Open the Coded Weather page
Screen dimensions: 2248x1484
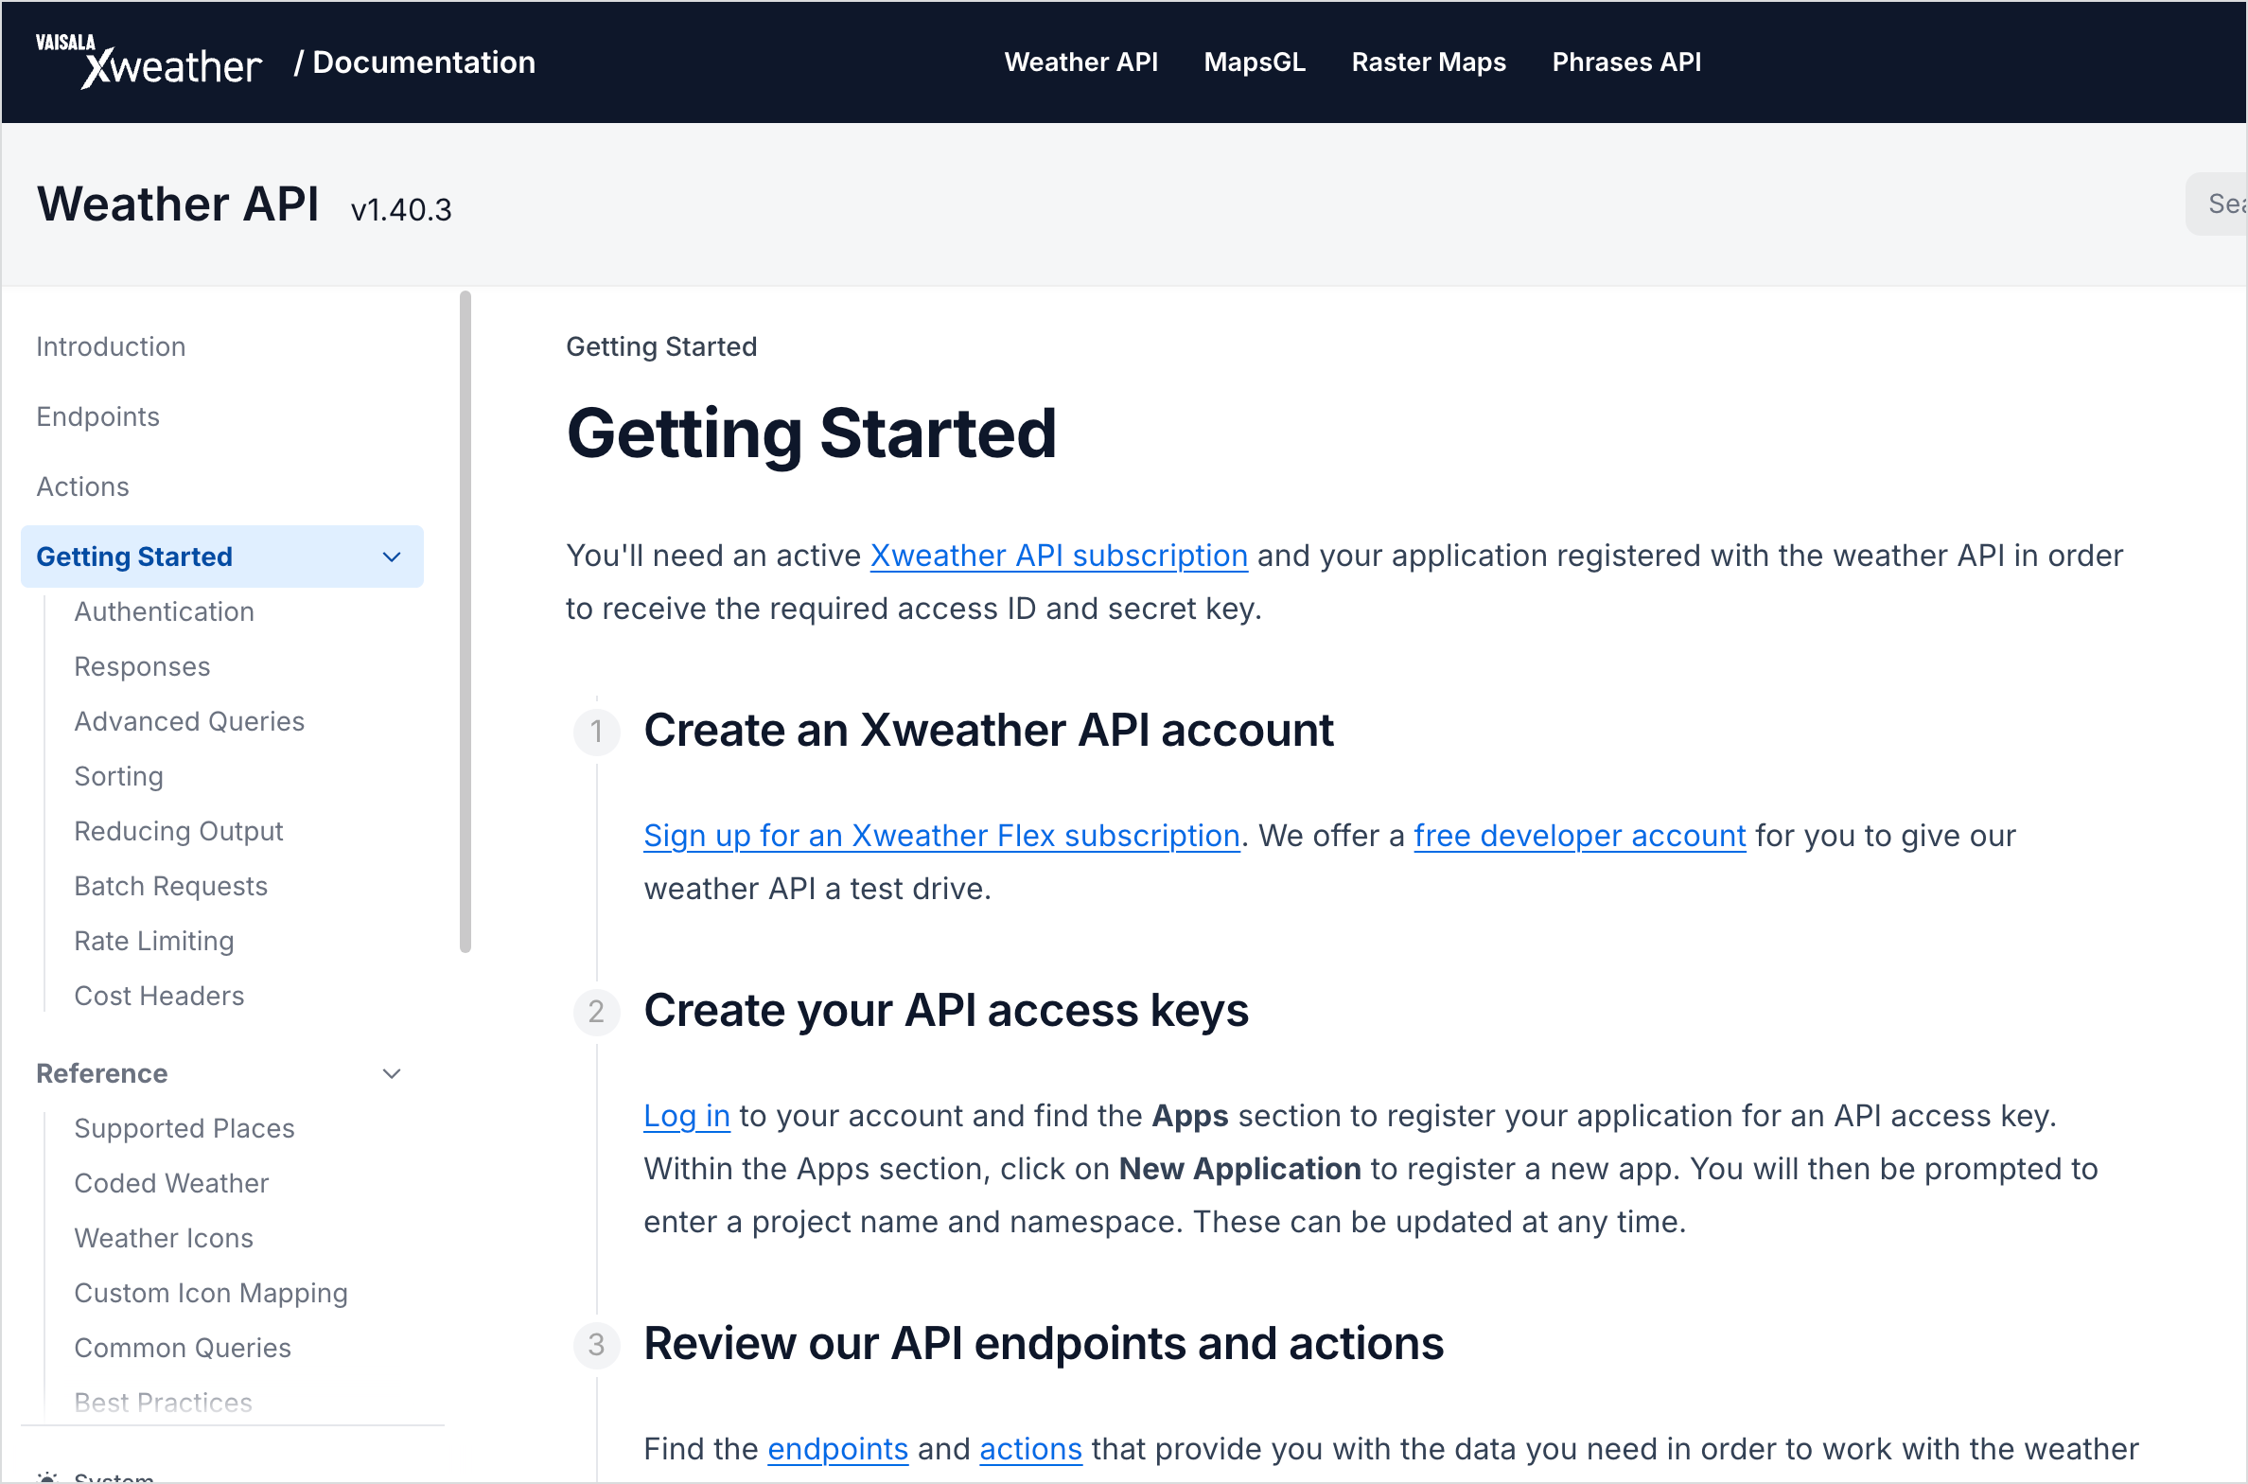[171, 1183]
